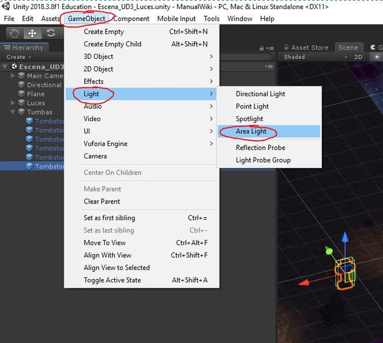Select Light Probe Group entry
The height and width of the screenshot is (343, 383).
269,160
